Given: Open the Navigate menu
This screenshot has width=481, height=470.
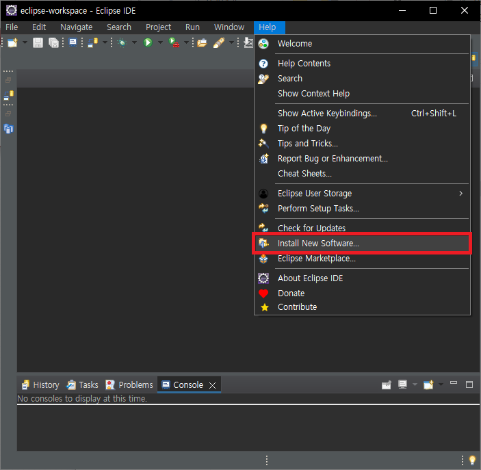Looking at the screenshot, I should (x=77, y=27).
